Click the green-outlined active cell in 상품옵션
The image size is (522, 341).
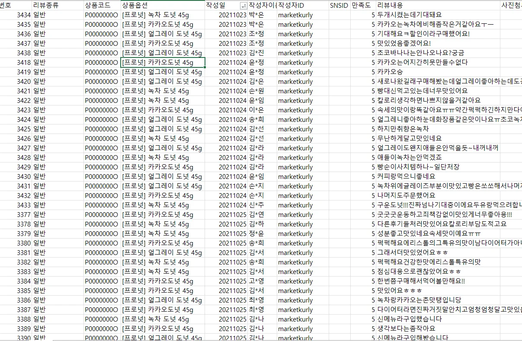coord(163,63)
